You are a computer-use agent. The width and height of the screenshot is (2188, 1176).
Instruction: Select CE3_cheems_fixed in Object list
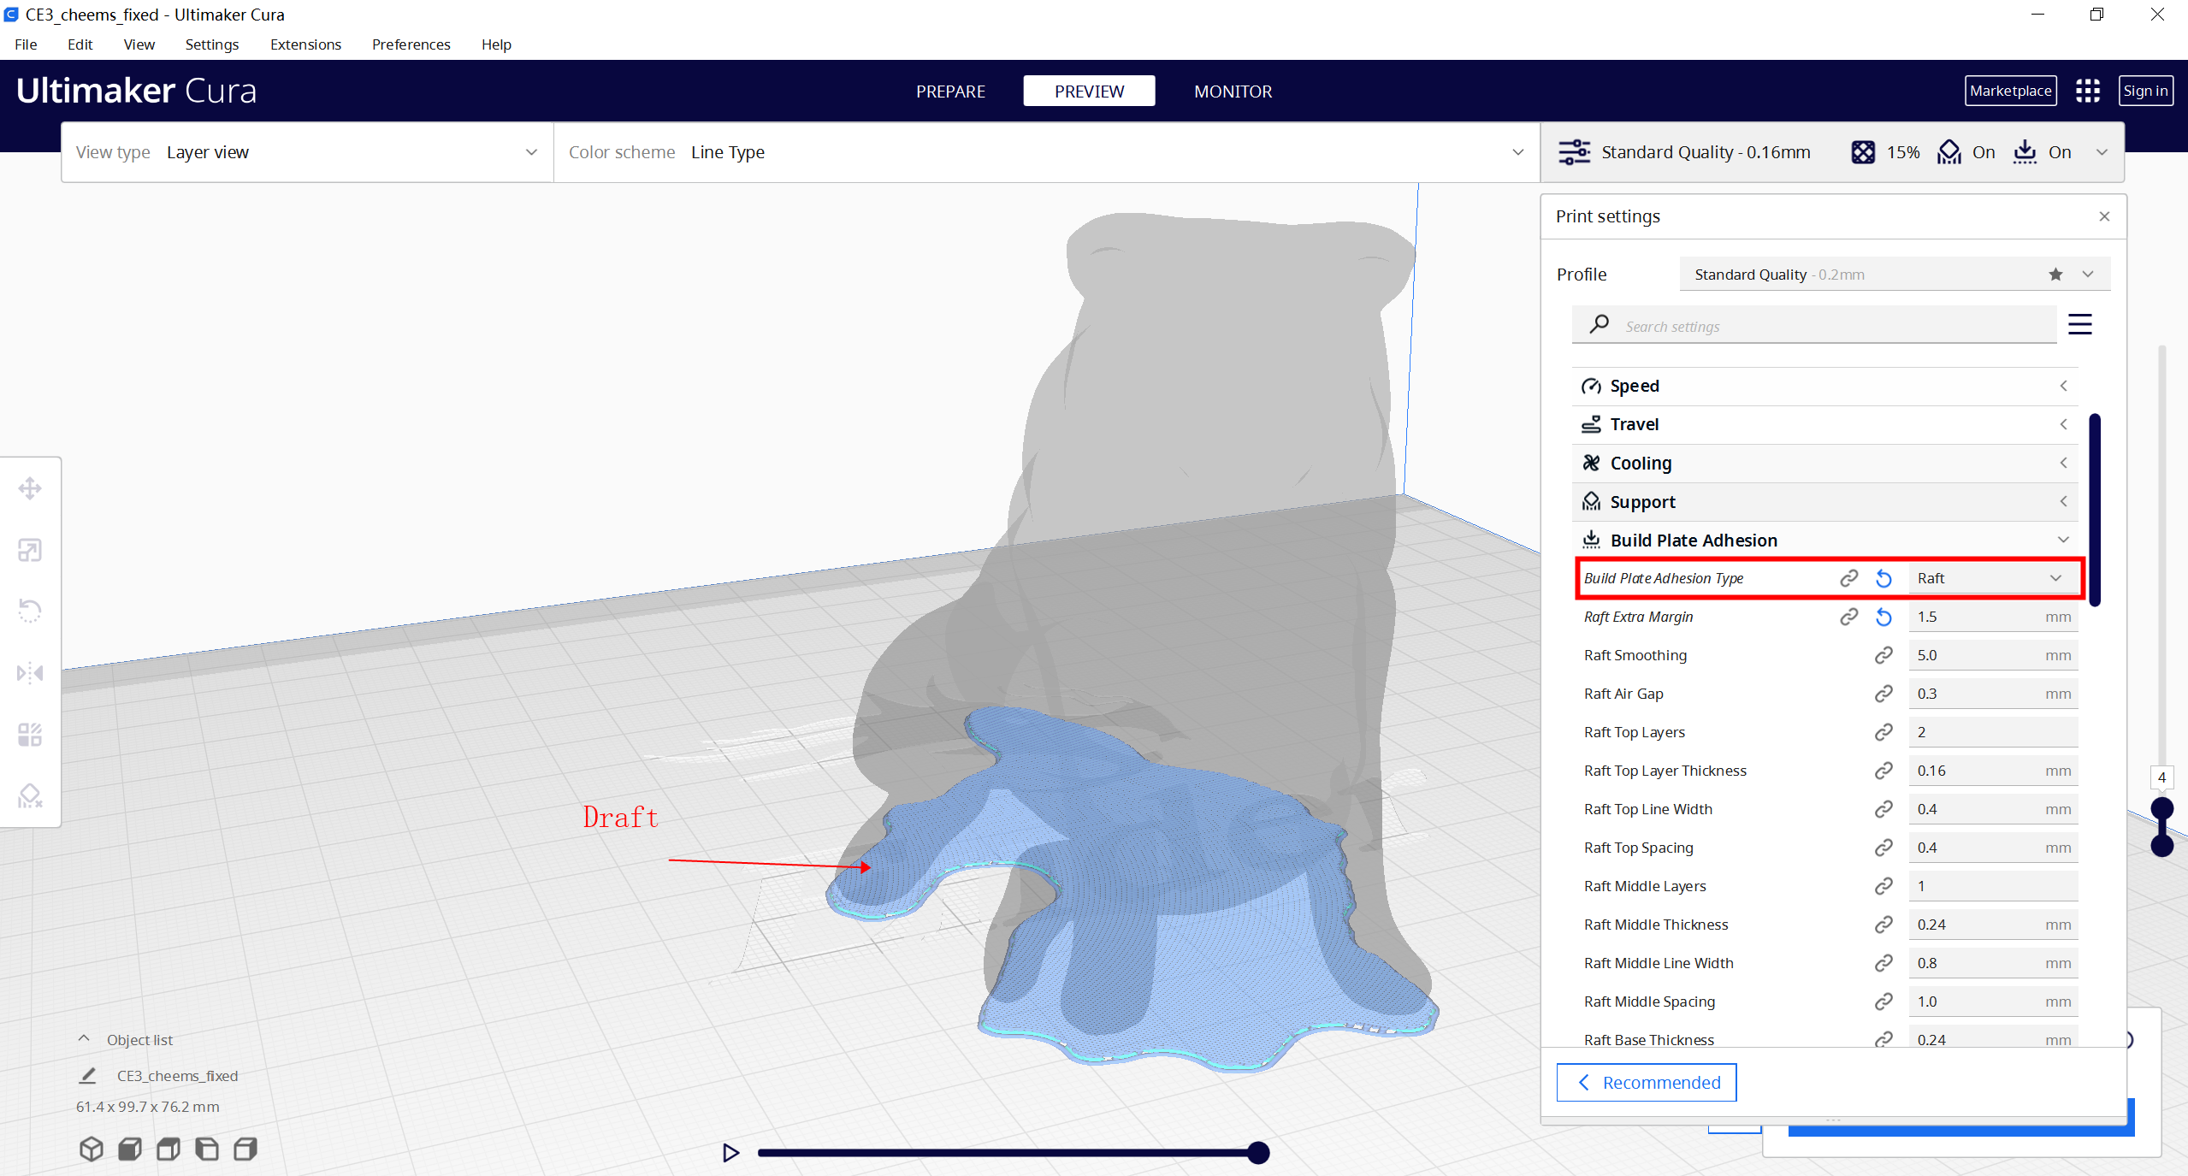pos(177,1076)
